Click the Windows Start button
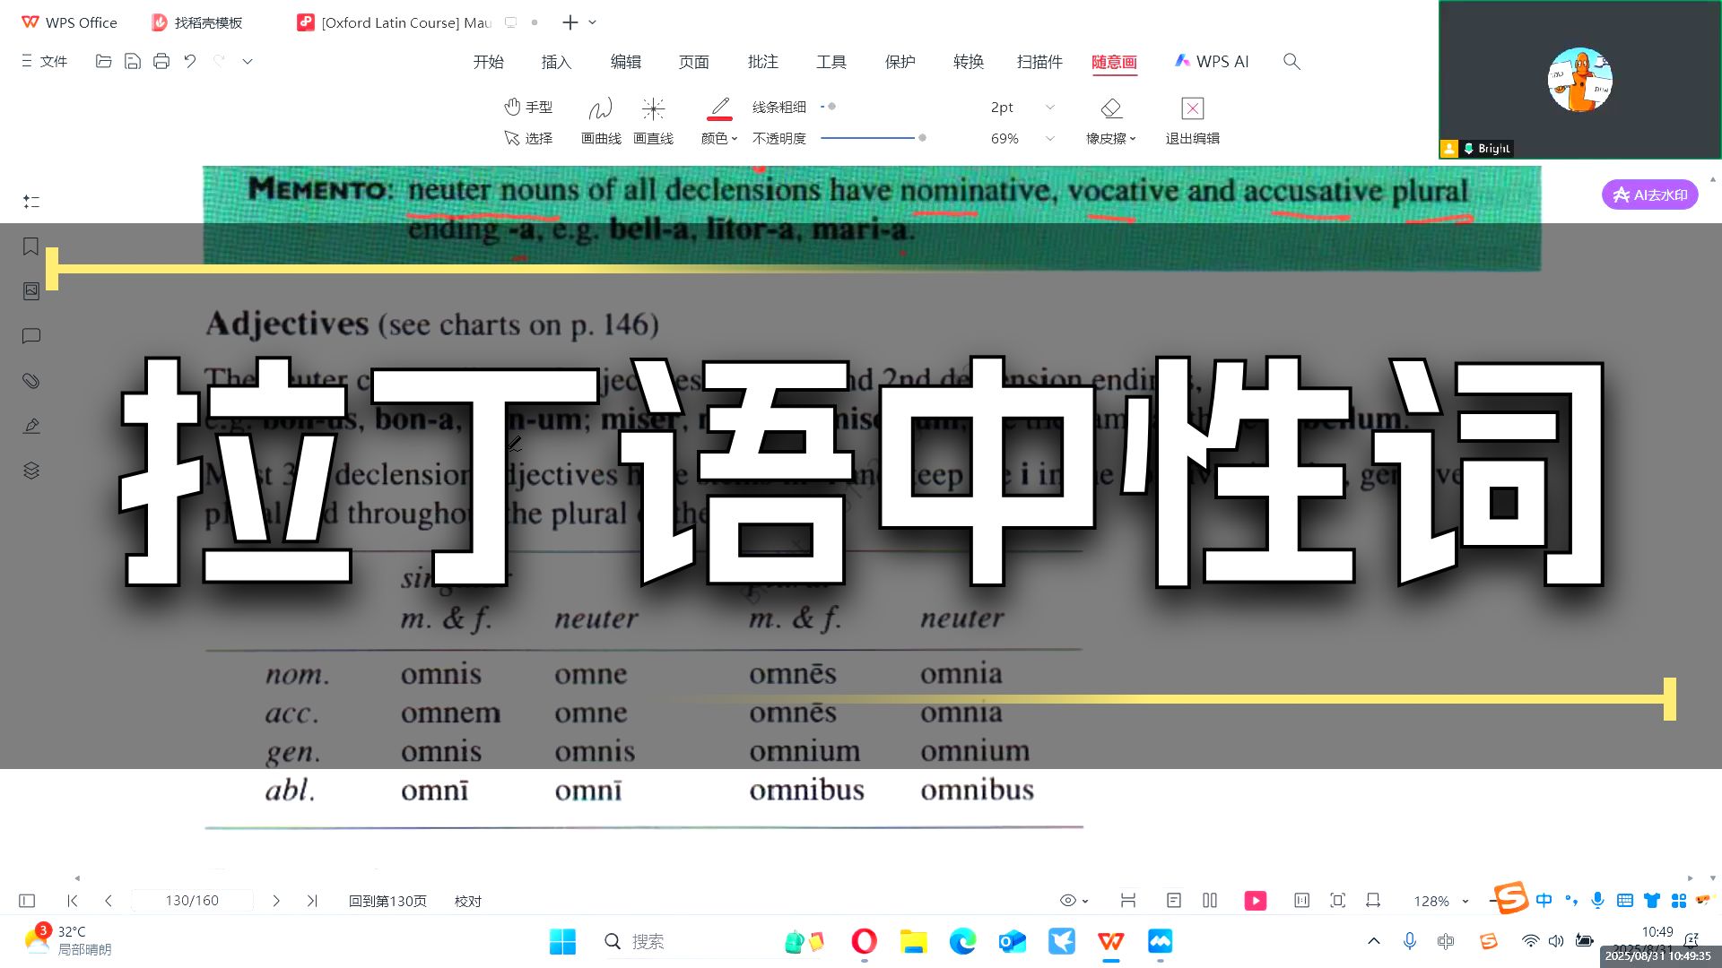Viewport: 1722px width, 968px height. point(562,941)
